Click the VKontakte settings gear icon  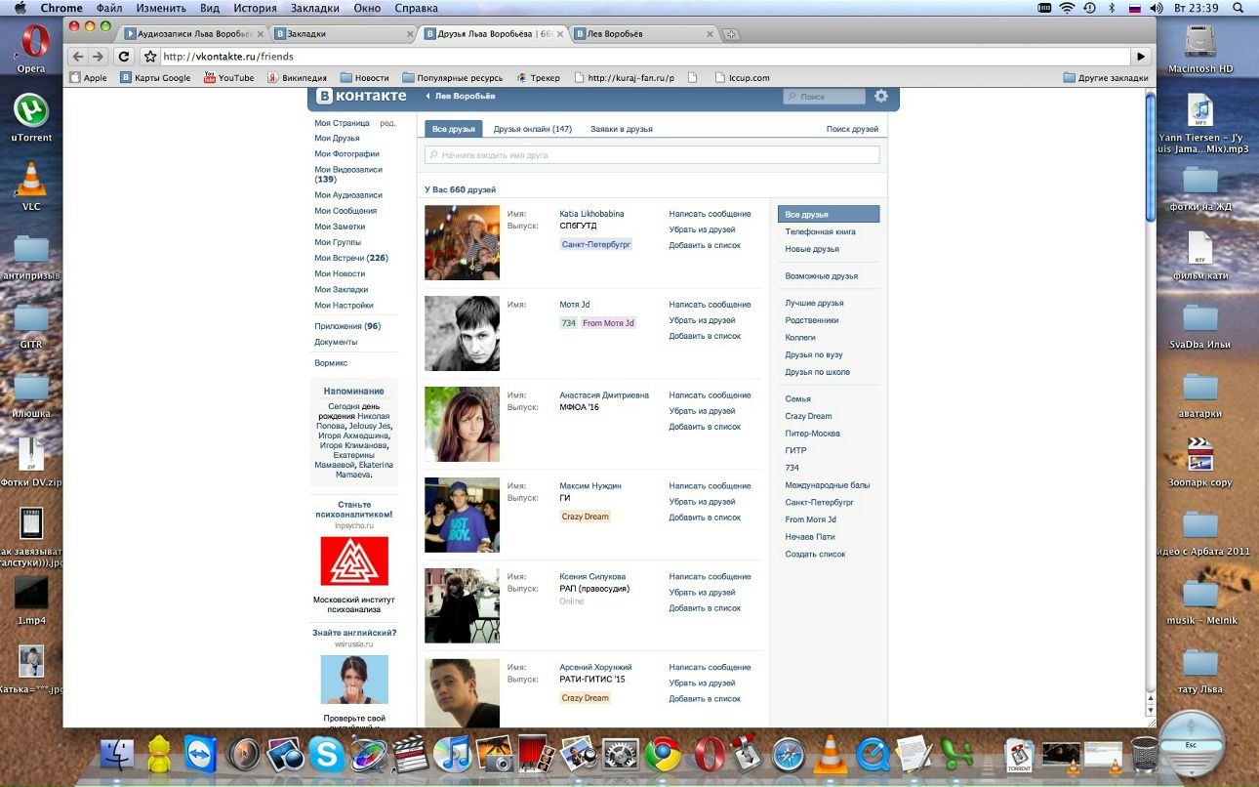click(x=881, y=97)
